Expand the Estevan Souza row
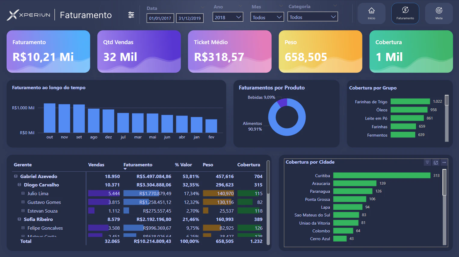 point(23,211)
